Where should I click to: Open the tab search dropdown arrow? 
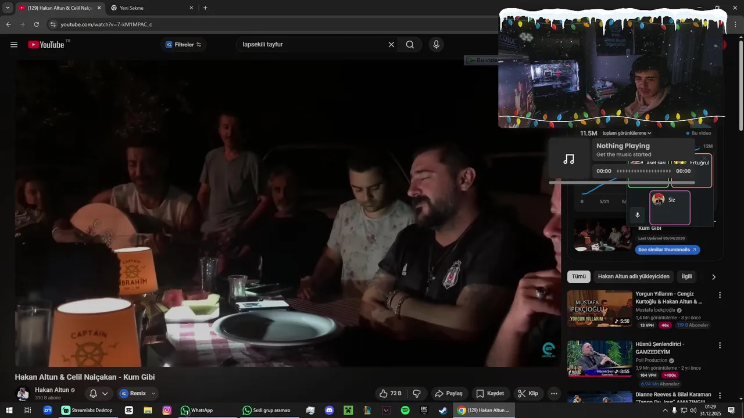(x=8, y=8)
